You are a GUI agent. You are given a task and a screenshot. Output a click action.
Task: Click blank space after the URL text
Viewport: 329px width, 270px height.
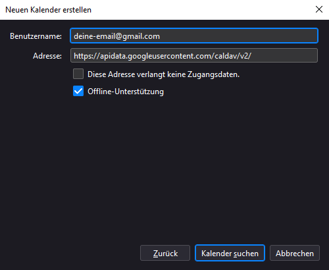(284, 55)
